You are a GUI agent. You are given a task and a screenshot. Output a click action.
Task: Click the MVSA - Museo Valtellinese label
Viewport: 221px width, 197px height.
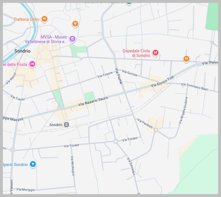tap(46, 39)
